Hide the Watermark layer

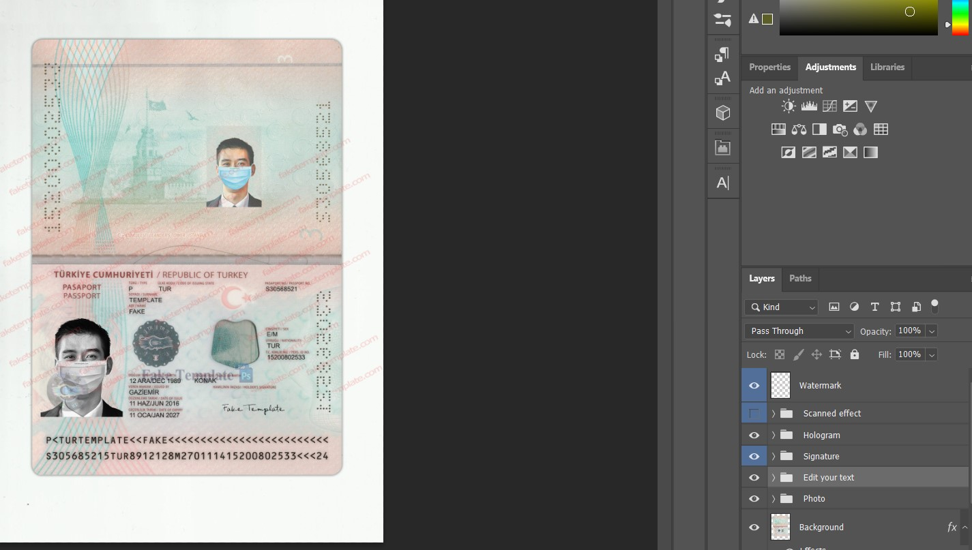pyautogui.click(x=754, y=385)
